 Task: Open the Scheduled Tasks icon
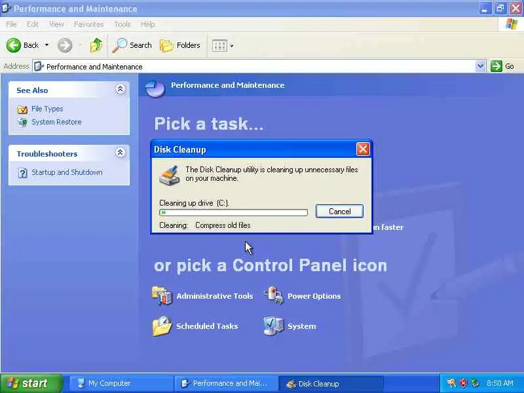click(x=162, y=326)
